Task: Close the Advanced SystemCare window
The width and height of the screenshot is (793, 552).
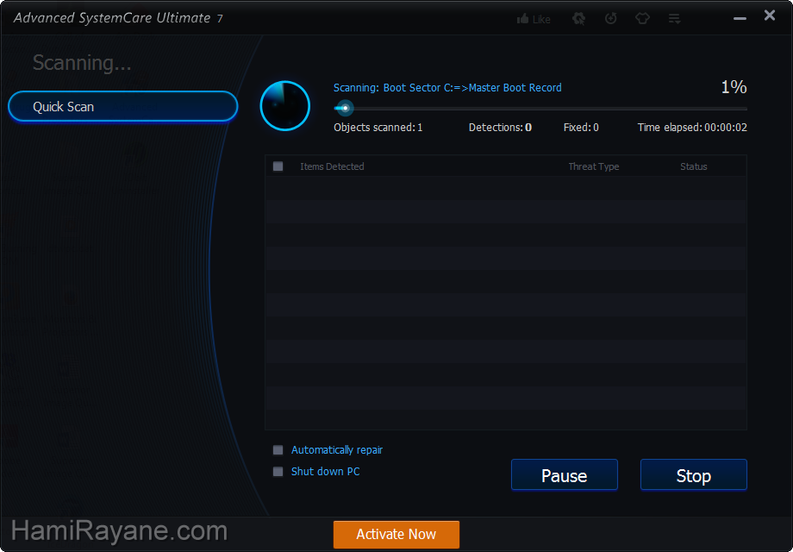Action: tap(770, 16)
